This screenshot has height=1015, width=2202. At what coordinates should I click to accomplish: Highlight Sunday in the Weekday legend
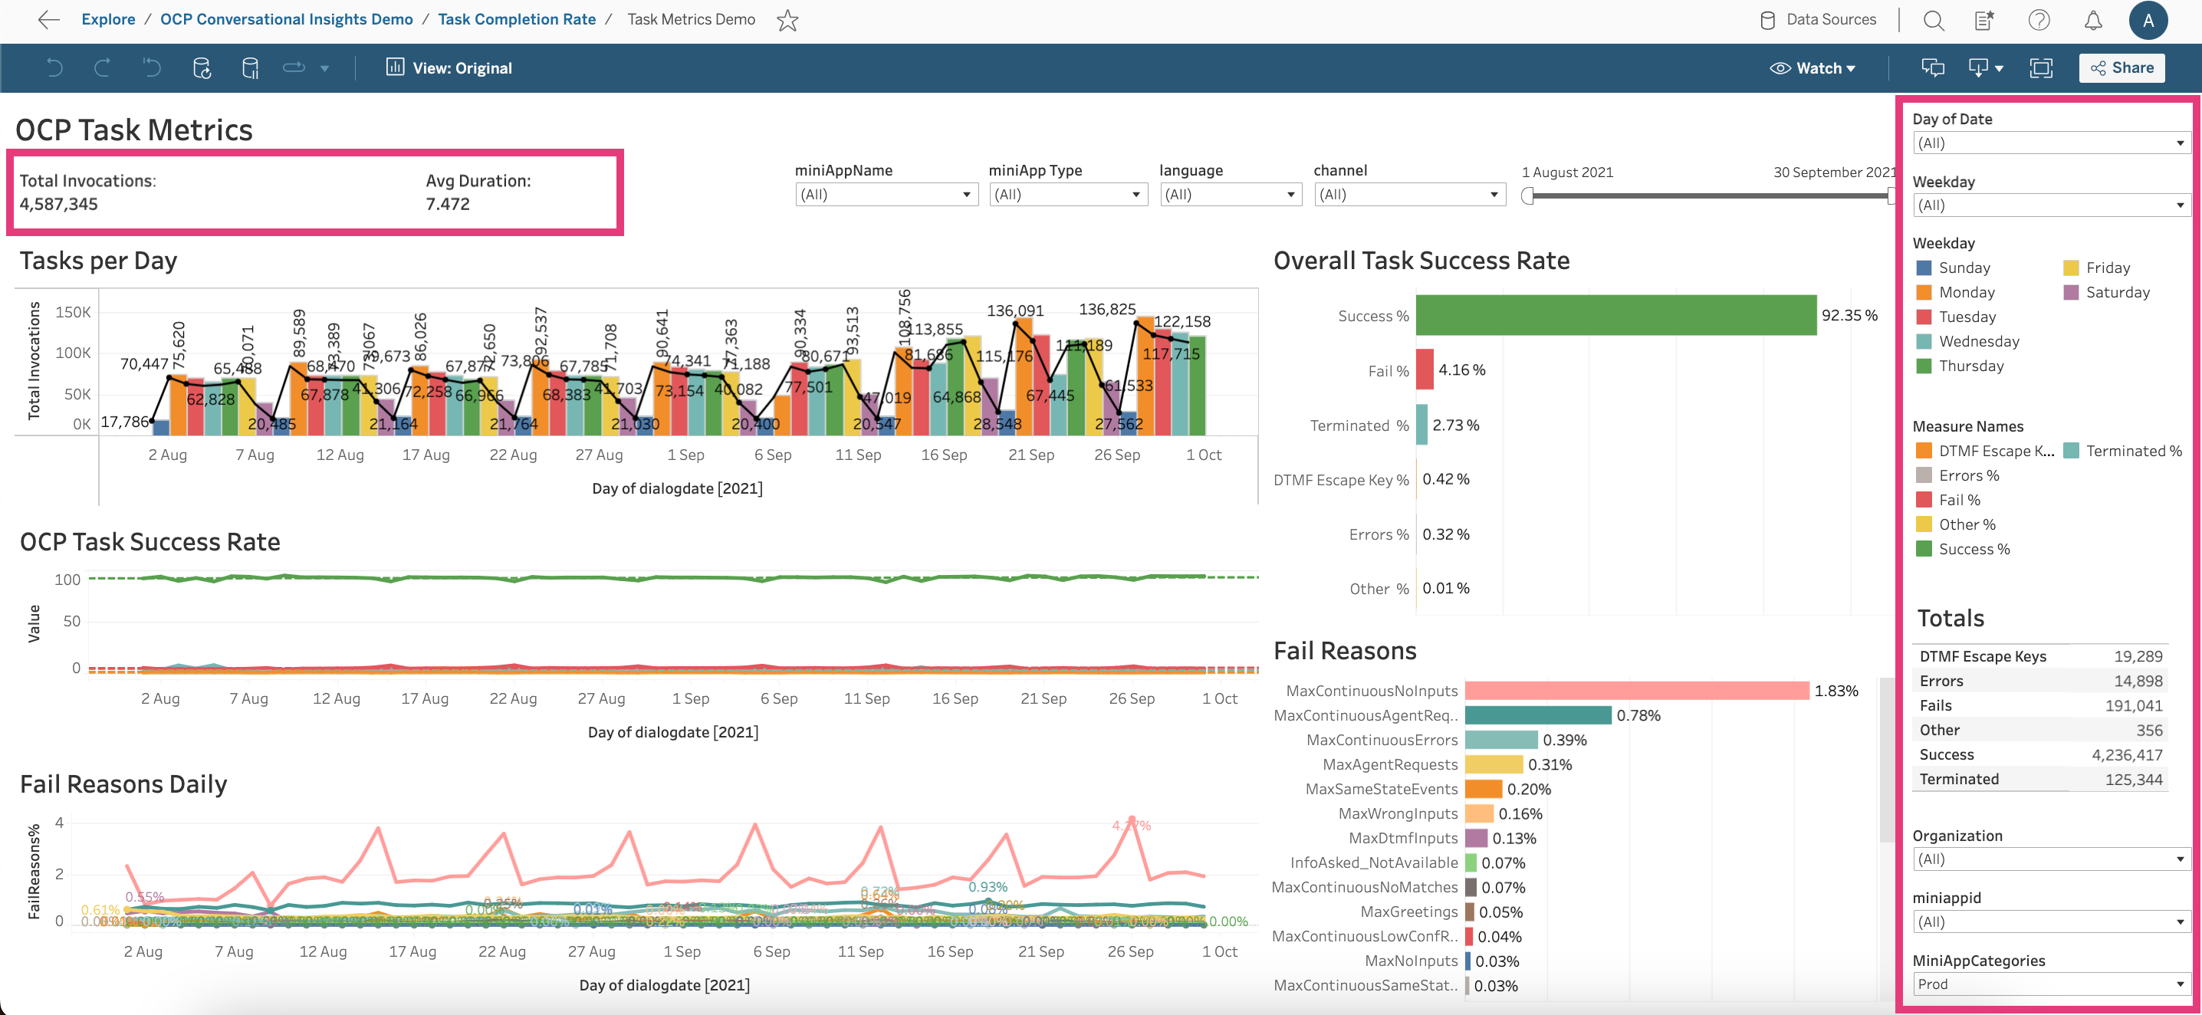[1964, 268]
